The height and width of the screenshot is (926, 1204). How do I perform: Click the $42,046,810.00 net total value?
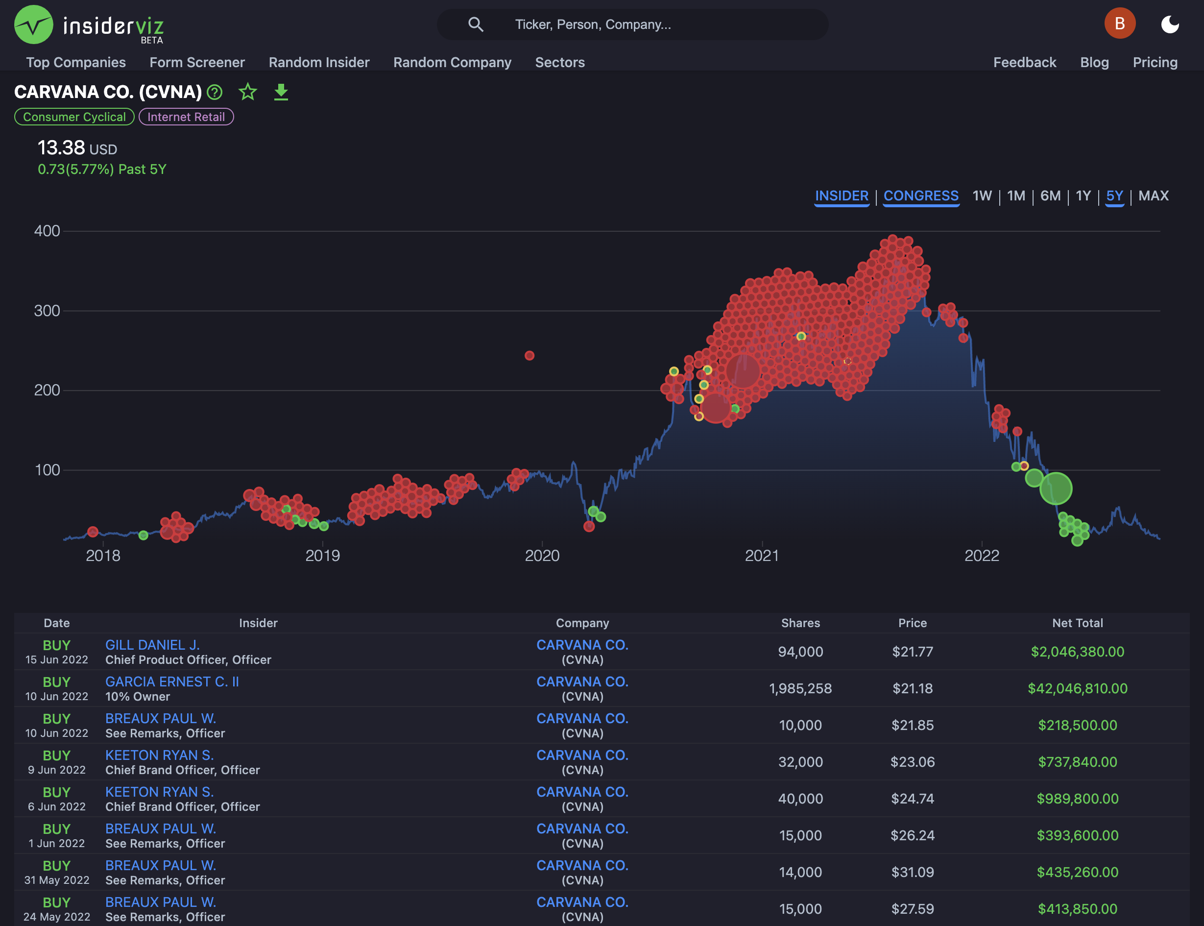[1077, 688]
